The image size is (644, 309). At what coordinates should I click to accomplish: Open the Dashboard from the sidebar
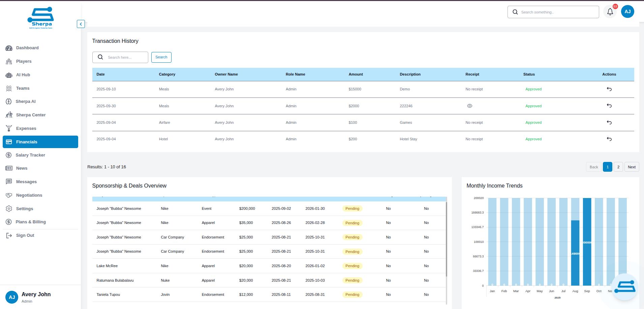(27, 48)
